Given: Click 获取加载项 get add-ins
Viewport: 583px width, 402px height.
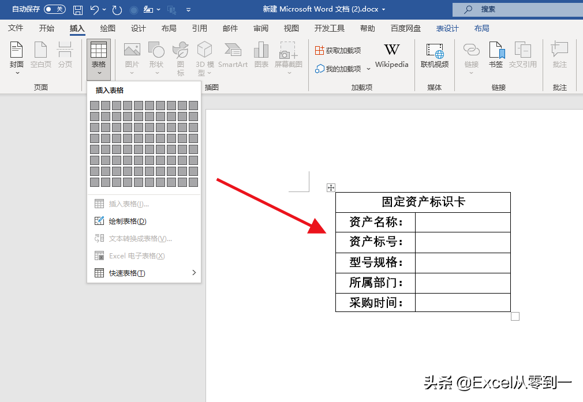Looking at the screenshot, I should pos(338,50).
